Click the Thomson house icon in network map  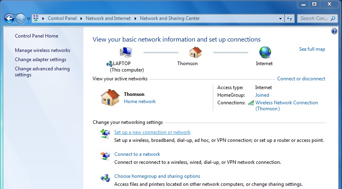(x=195, y=52)
